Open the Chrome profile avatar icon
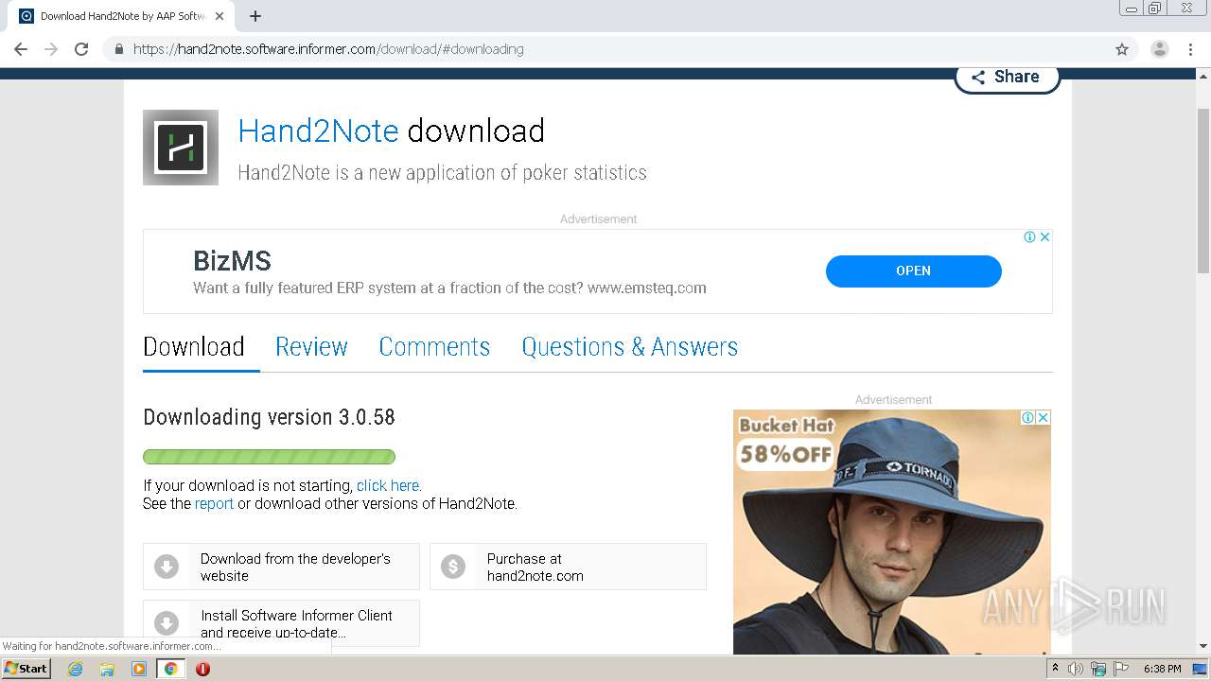 tap(1159, 49)
